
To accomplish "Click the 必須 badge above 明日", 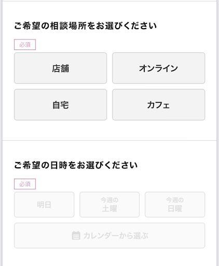I will (25, 184).
